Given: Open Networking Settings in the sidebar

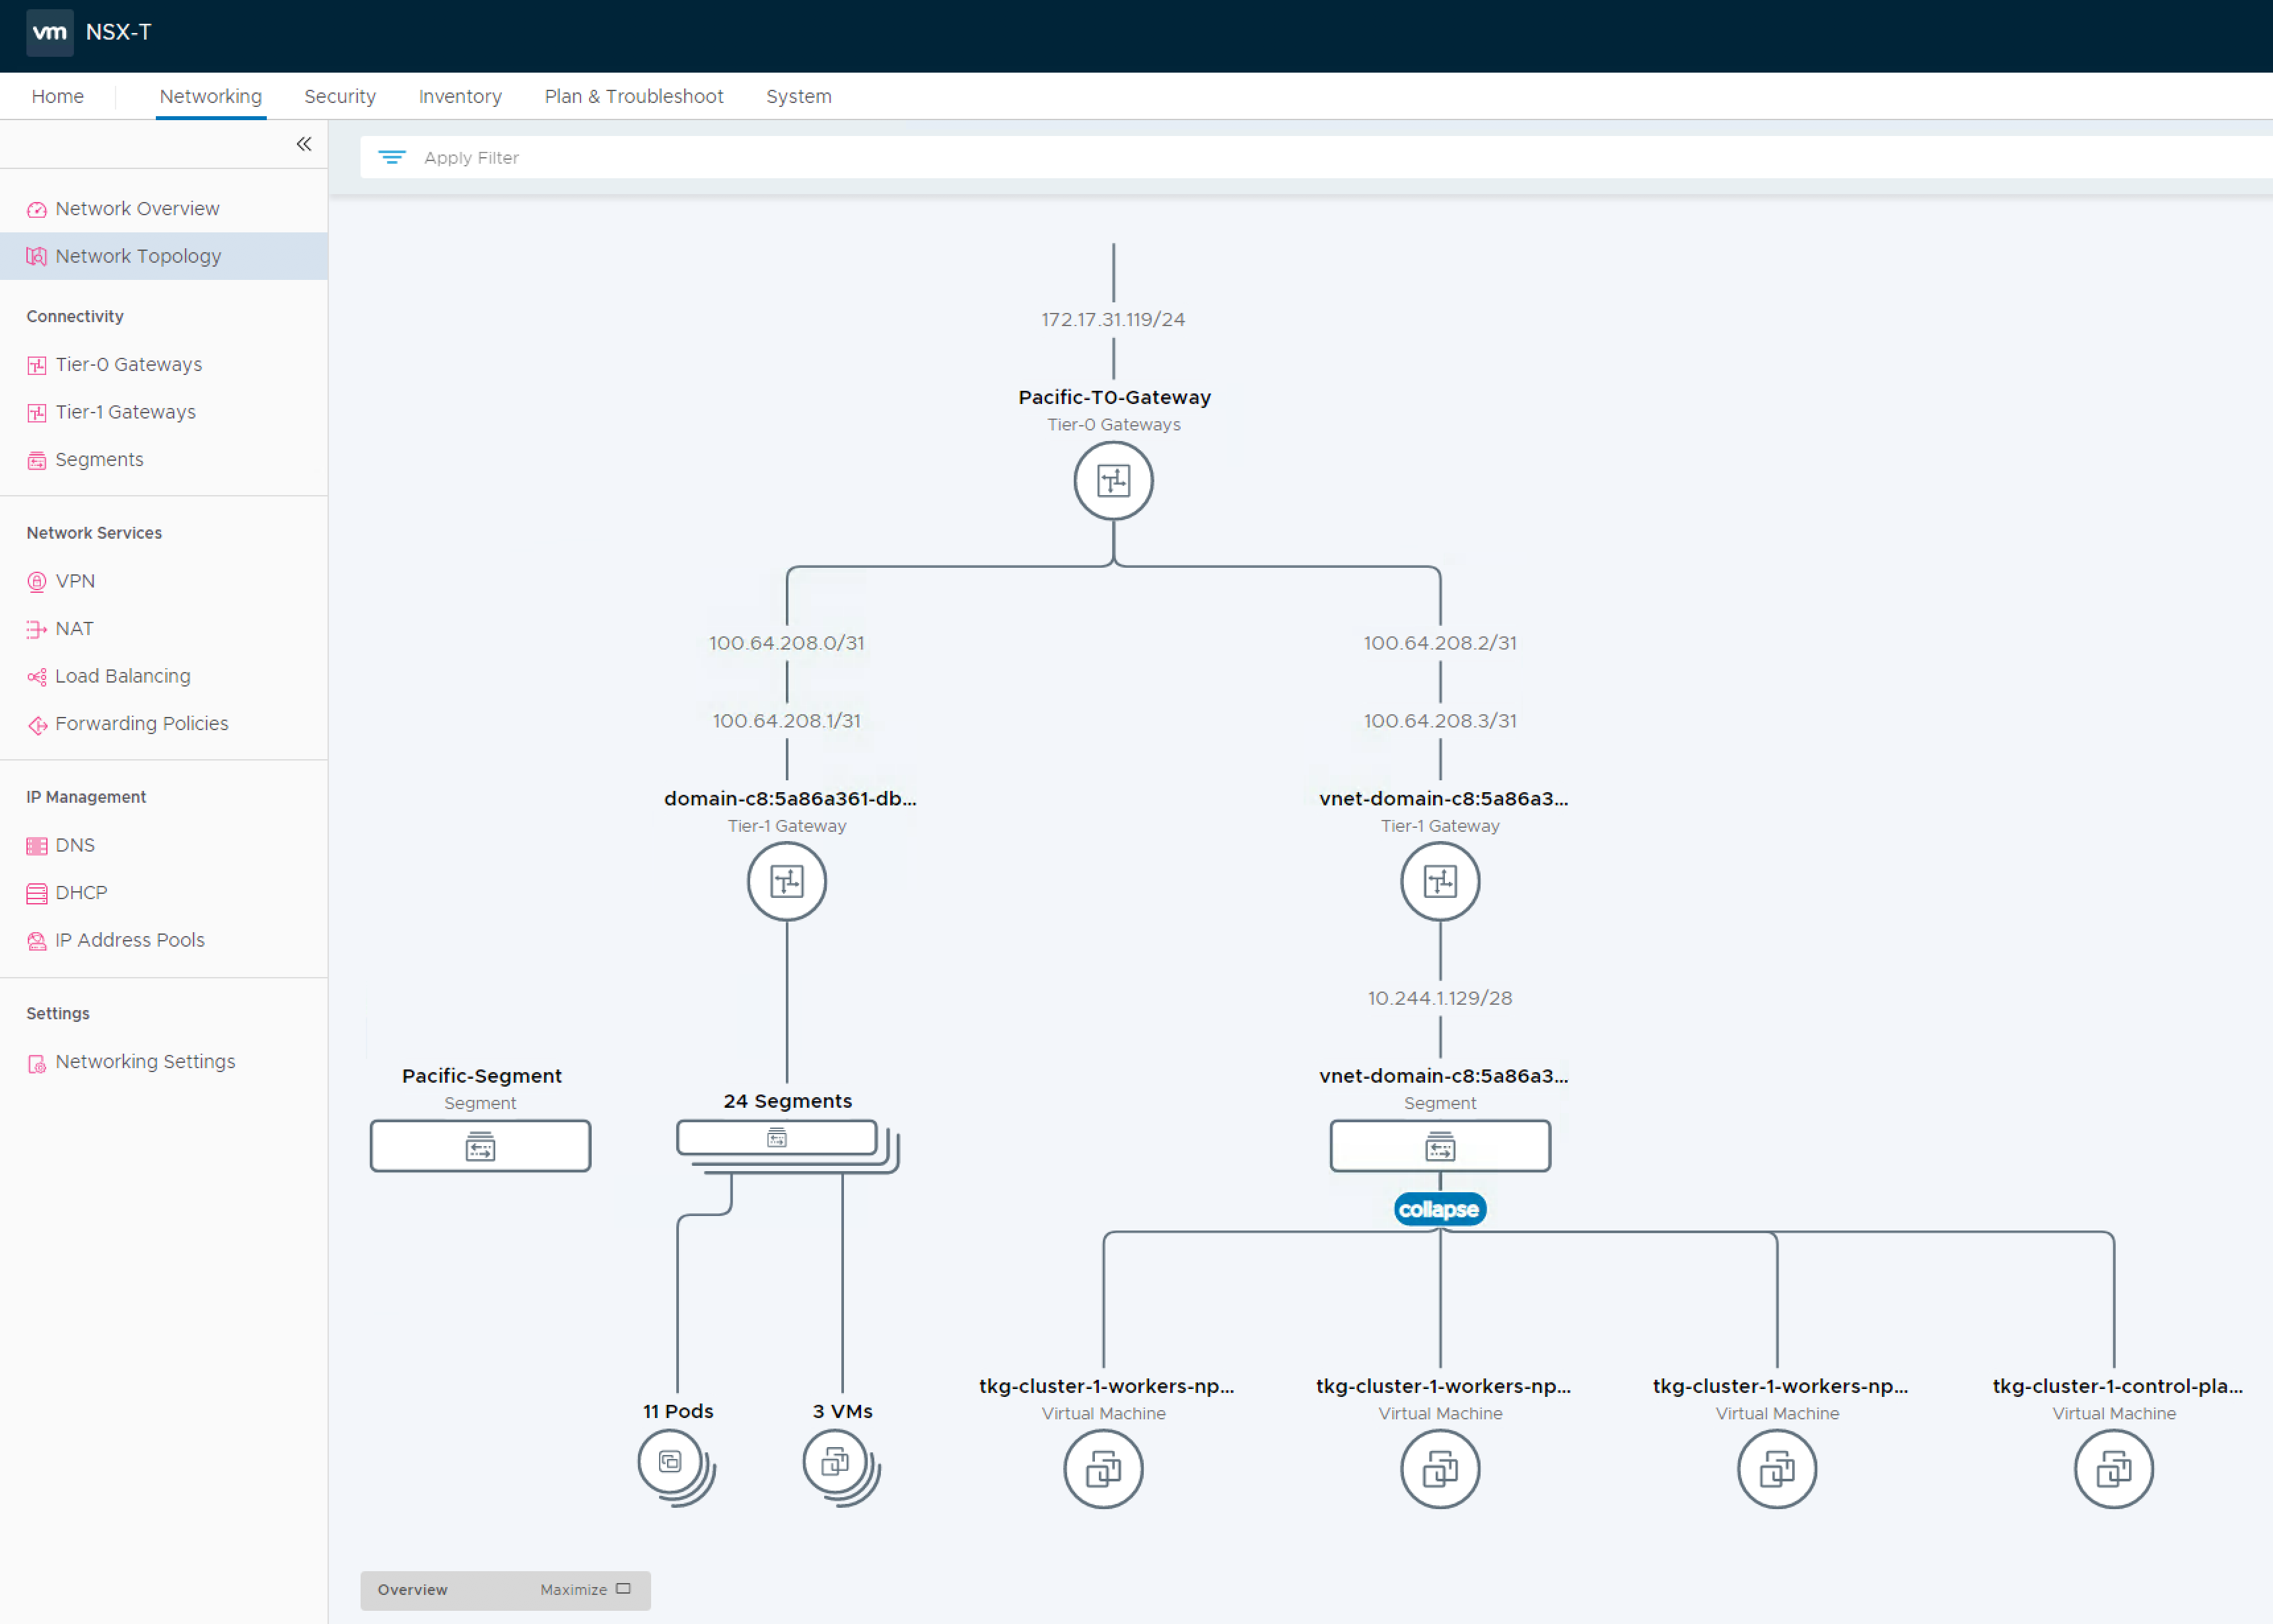Looking at the screenshot, I should [145, 1061].
